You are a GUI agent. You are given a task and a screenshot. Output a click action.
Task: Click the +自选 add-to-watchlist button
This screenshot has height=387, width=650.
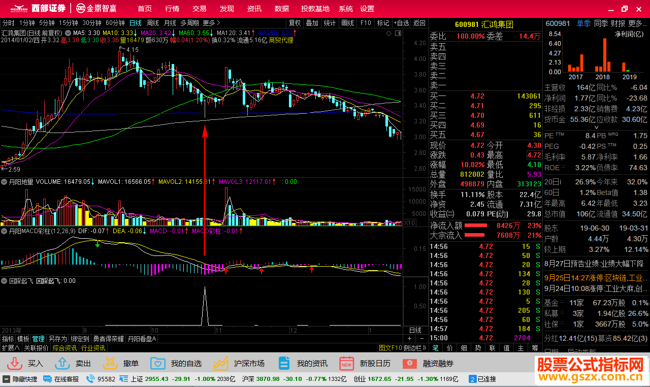401,23
